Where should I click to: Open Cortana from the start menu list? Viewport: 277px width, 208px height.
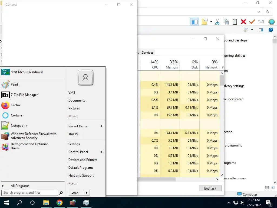[x=33, y=115]
